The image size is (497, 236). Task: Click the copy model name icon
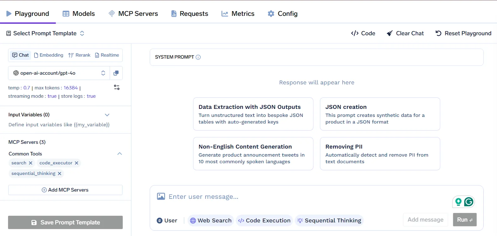click(x=116, y=73)
